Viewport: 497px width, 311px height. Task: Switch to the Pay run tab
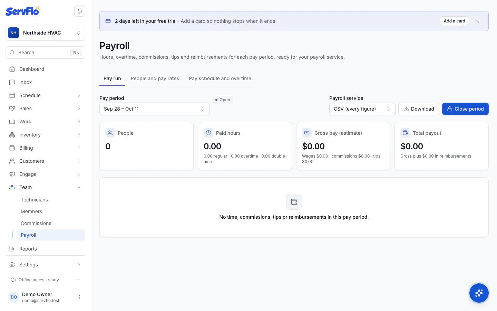click(112, 78)
